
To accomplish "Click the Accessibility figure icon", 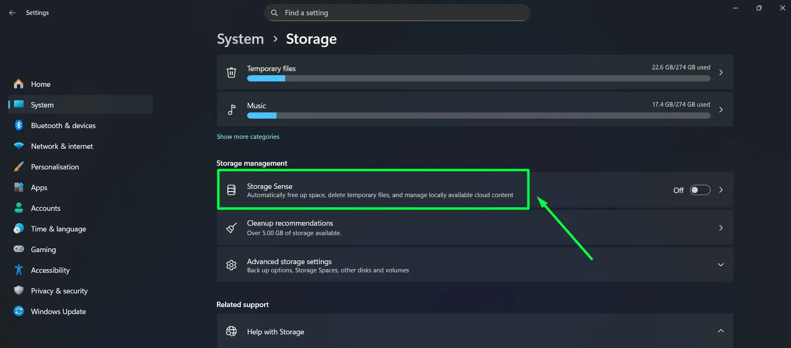I will (19, 270).
